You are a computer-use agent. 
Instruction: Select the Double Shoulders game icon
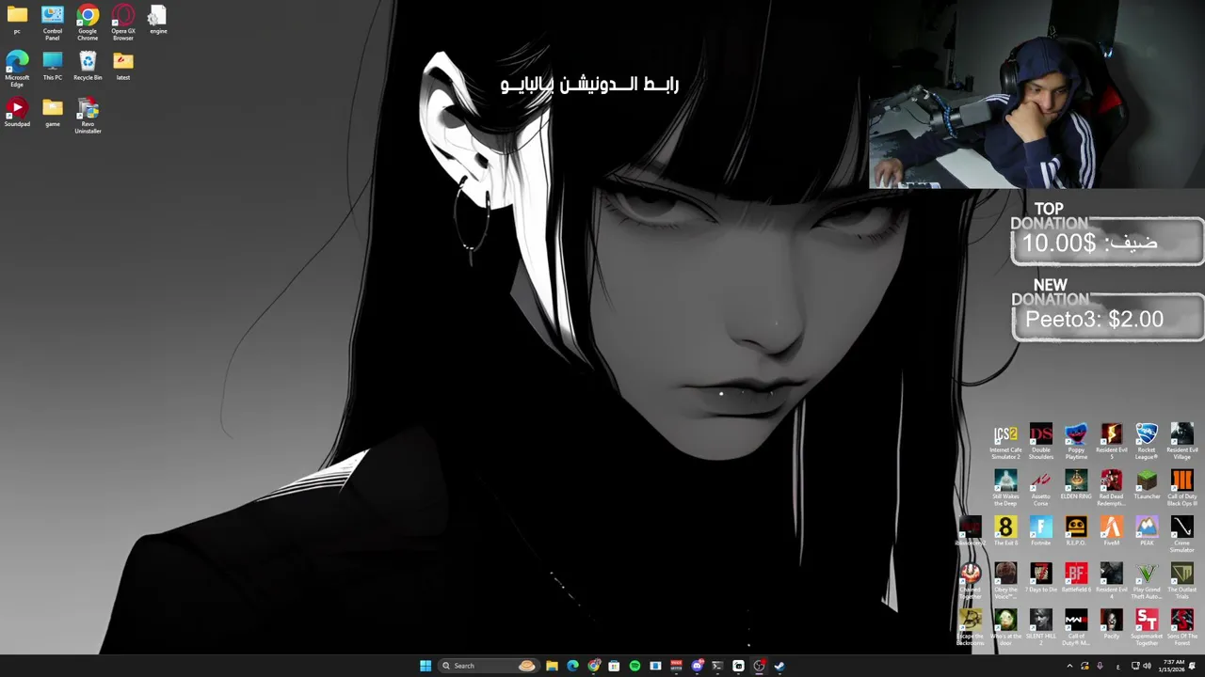[x=1041, y=443]
